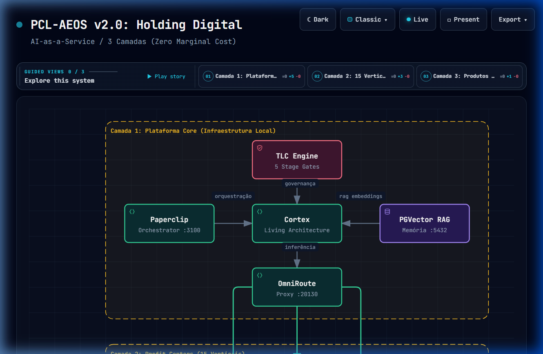This screenshot has height=354, width=543.
Task: Select the PGVector RAG node
Action: coord(425,224)
